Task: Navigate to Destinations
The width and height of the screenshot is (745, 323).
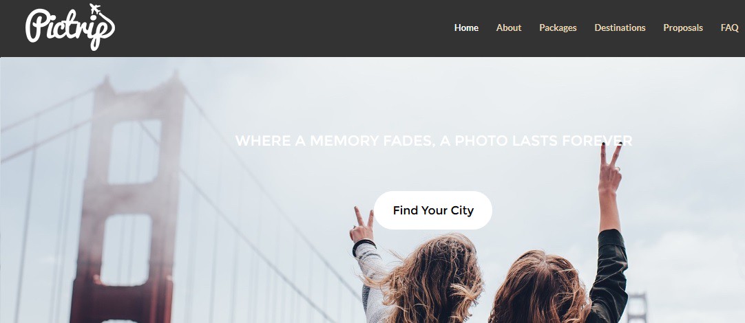Action: pyautogui.click(x=620, y=28)
